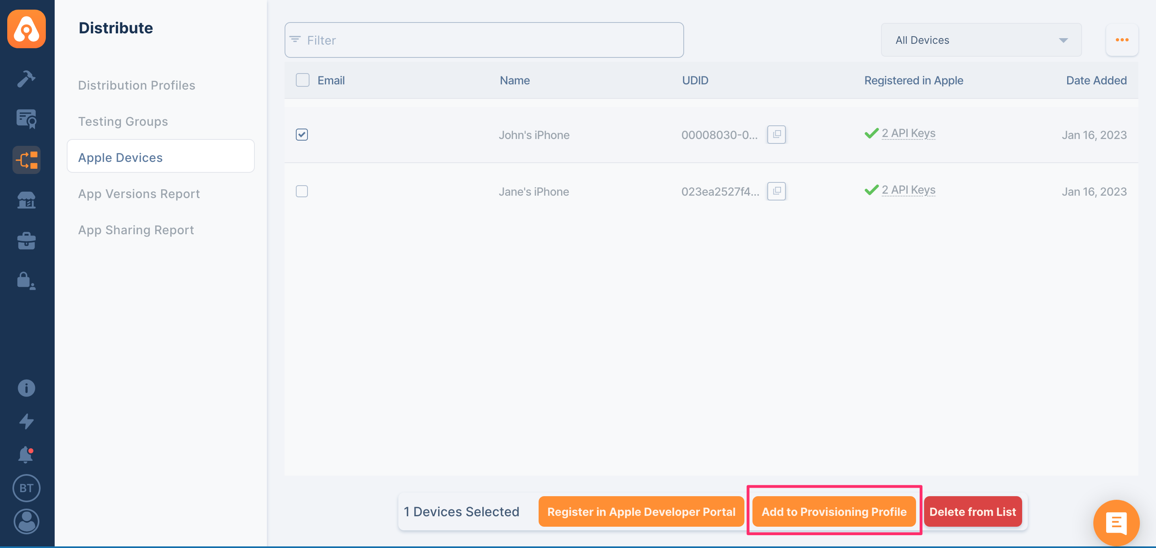Click Register in Apple Developer Portal
Screen dimensions: 1156x548
641,512
